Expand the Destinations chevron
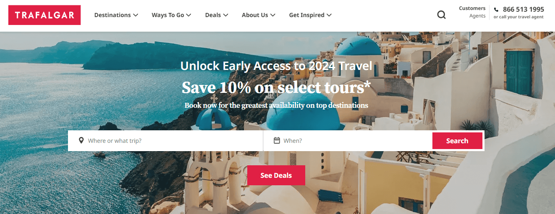 pos(136,15)
